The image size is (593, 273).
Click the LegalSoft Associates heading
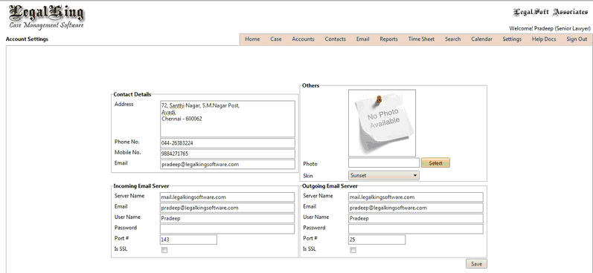coord(551,12)
